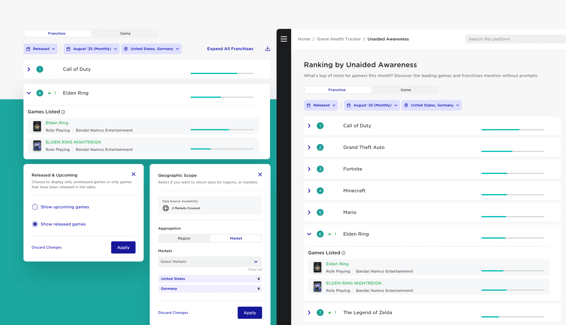566x325 pixels.
Task: Expand Minecraft franchise row
Action: click(309, 191)
